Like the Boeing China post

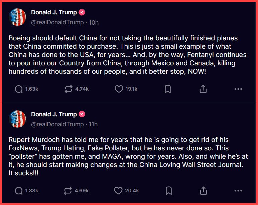pyautogui.click(x=119, y=89)
